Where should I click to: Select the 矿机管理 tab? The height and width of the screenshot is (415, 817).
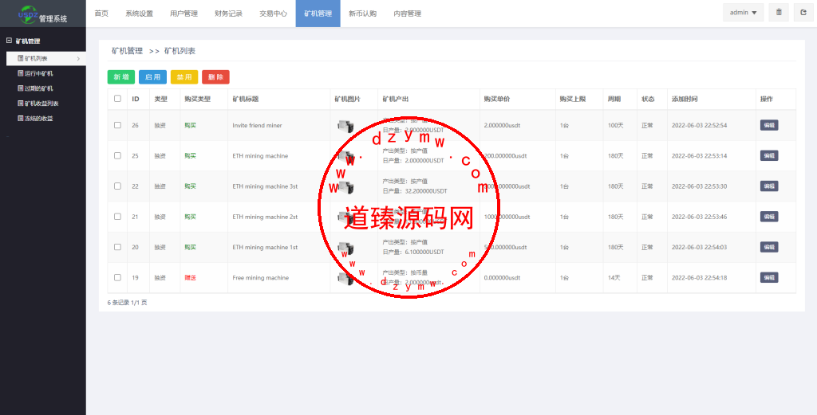[x=318, y=14]
